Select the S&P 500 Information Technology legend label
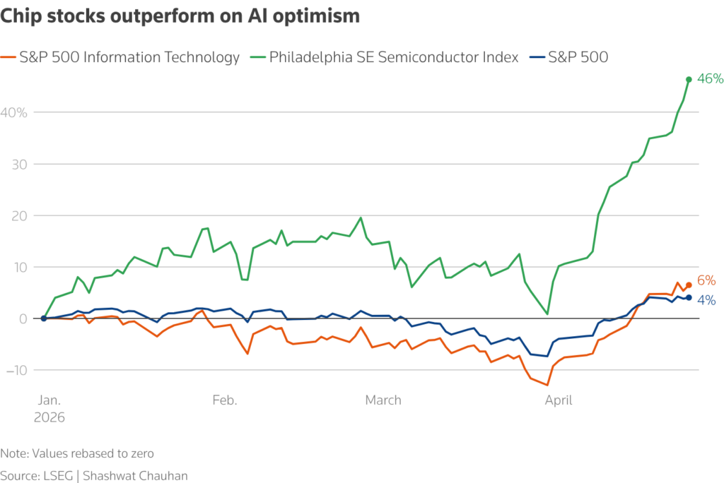Viewport: 724px width, 483px height. pyautogui.click(x=129, y=57)
